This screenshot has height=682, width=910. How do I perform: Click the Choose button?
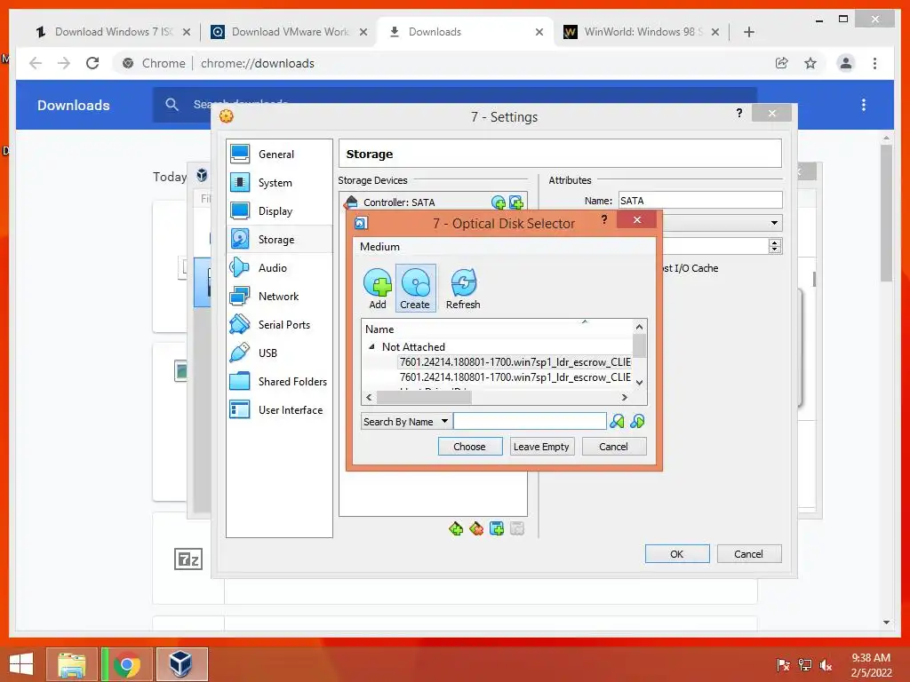[x=469, y=447]
